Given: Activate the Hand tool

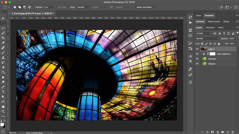Looking at the screenshot, I should [x=3, y=106].
